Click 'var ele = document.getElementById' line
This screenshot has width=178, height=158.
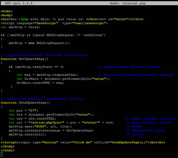(51, 115)
